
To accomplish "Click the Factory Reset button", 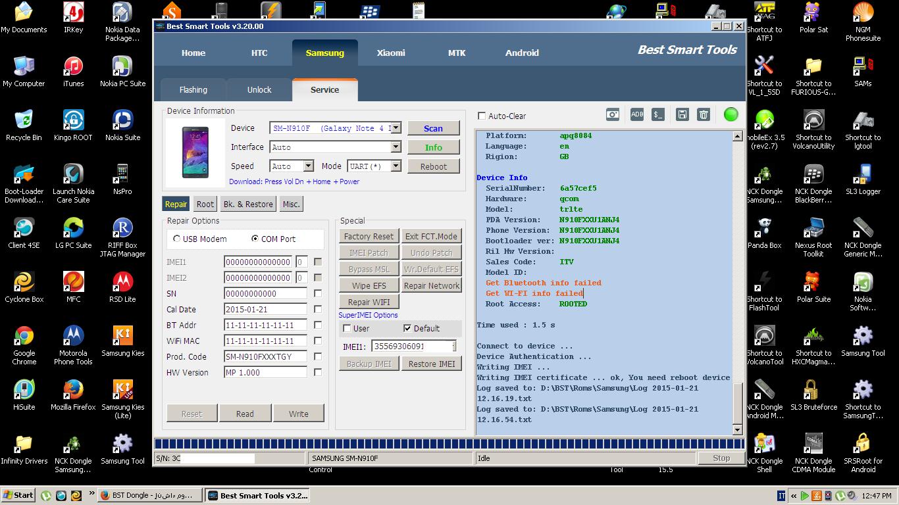I will pos(369,236).
